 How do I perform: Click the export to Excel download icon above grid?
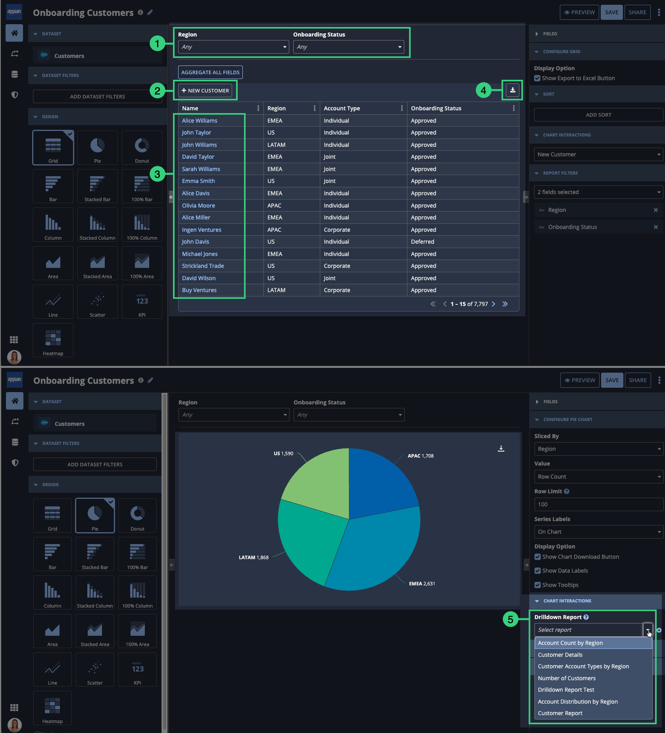[x=513, y=90]
